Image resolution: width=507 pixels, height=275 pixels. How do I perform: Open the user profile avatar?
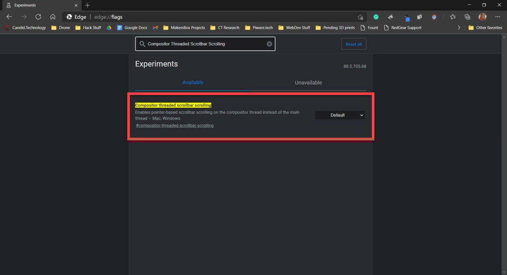coord(482,17)
